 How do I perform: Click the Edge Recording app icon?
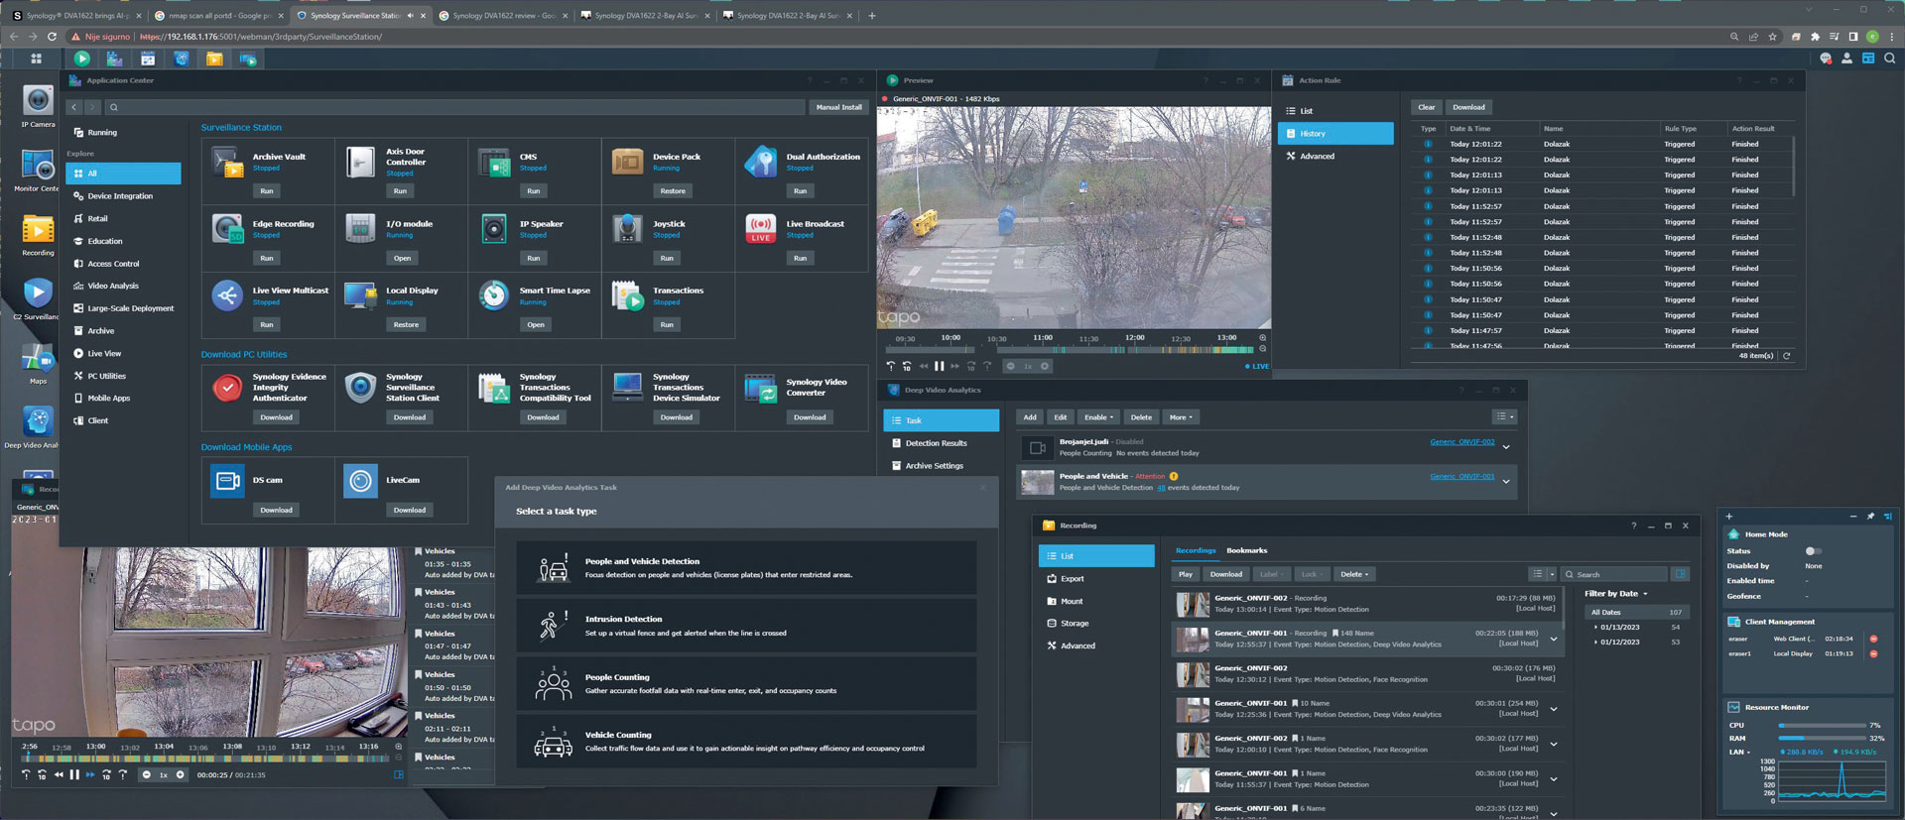click(227, 229)
